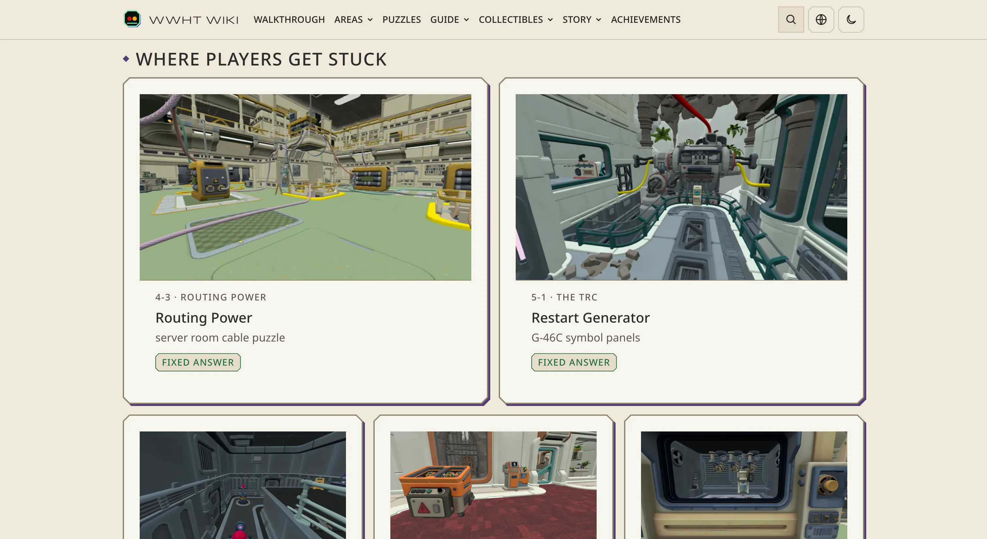Click the WWHT WIKI site title
This screenshot has height=539, width=987.
point(194,20)
